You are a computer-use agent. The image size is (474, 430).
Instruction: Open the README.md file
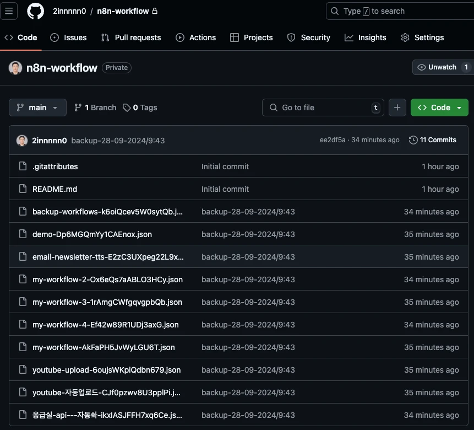pyautogui.click(x=55, y=189)
